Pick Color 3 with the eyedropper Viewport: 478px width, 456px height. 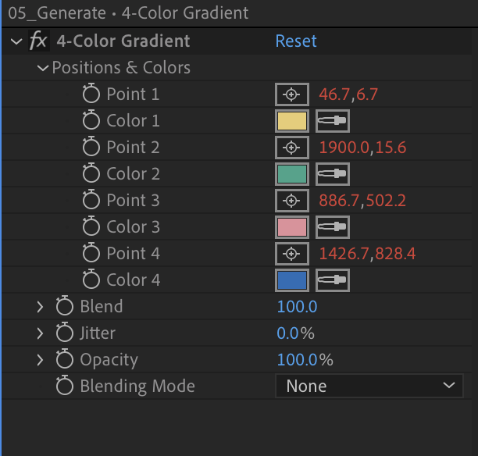[x=332, y=227]
